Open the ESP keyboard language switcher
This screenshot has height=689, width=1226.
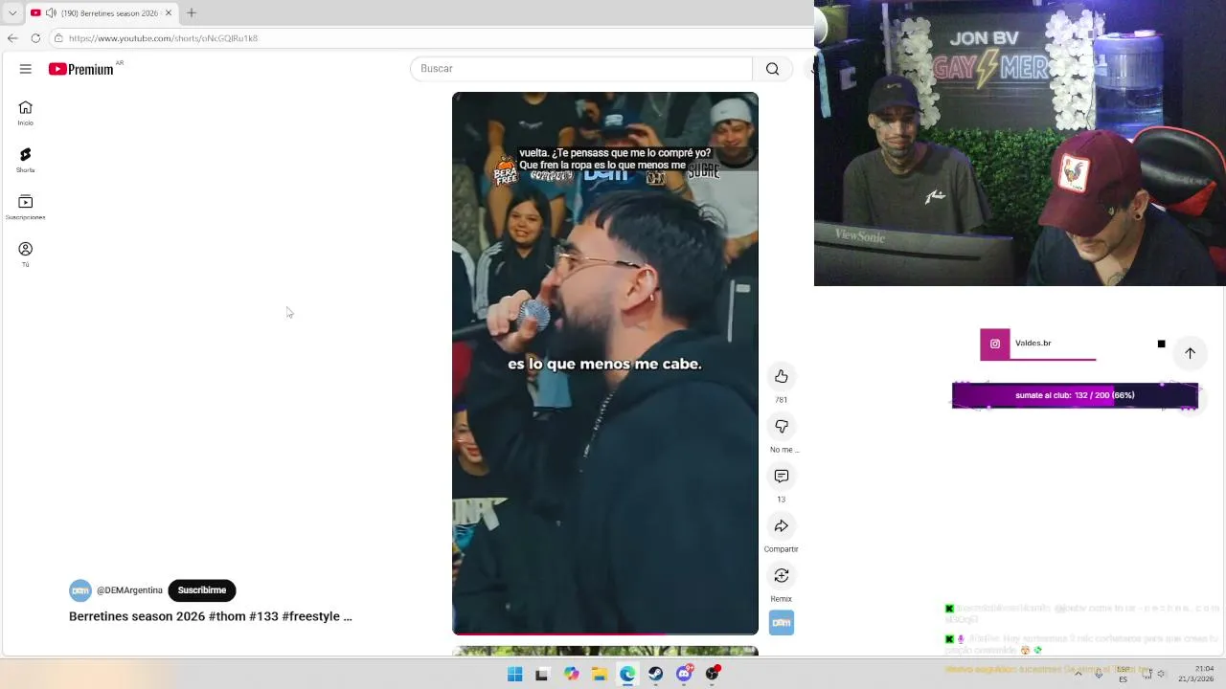1123,674
